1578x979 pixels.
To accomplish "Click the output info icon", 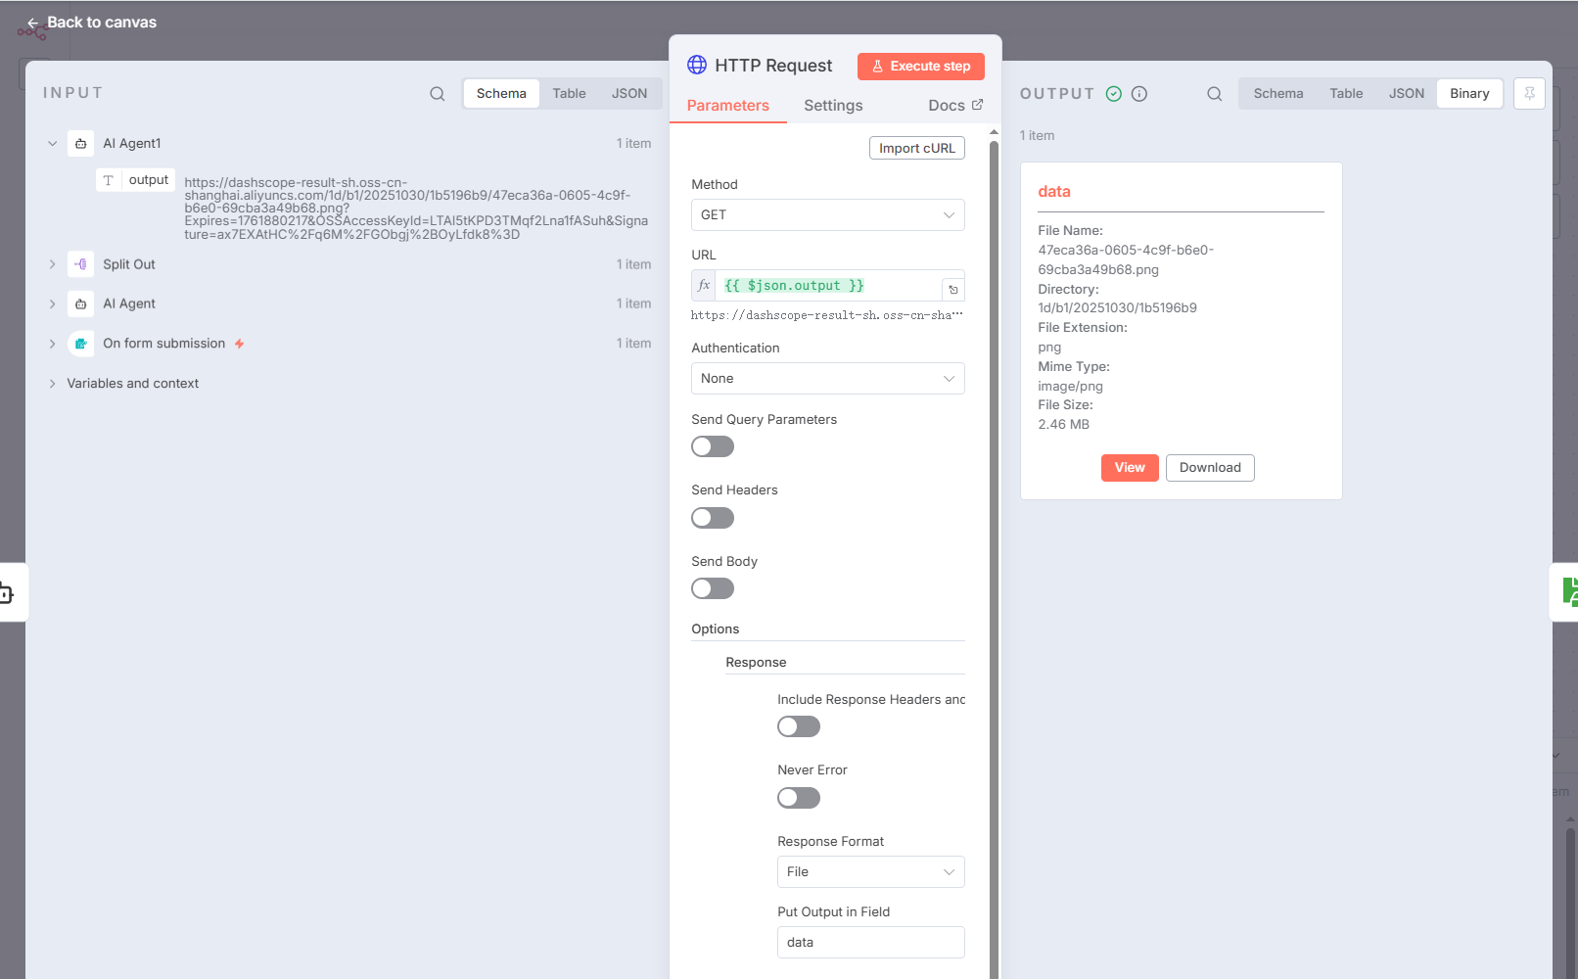I will [1139, 94].
